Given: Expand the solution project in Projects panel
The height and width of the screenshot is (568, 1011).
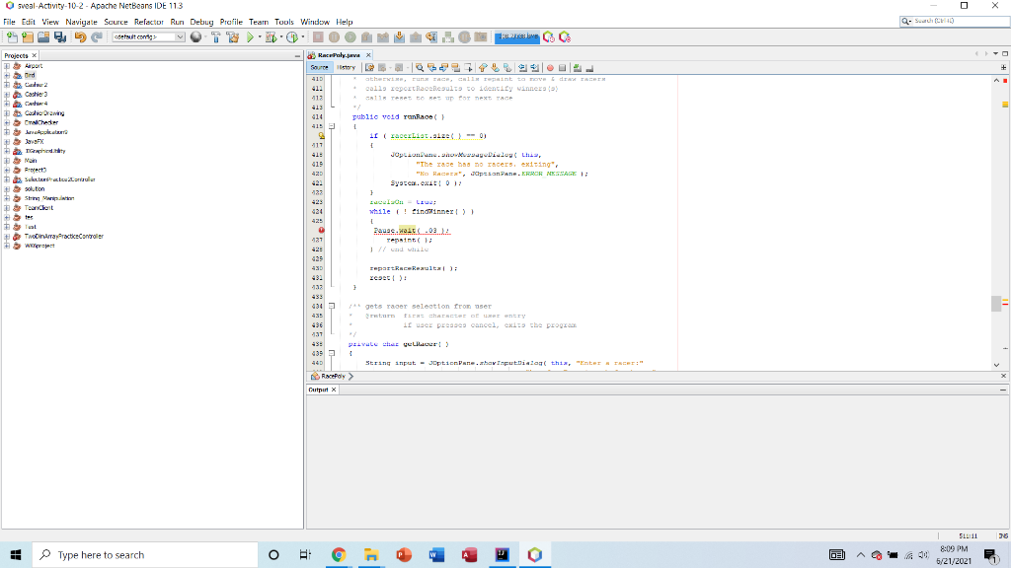Looking at the screenshot, I should 7,188.
